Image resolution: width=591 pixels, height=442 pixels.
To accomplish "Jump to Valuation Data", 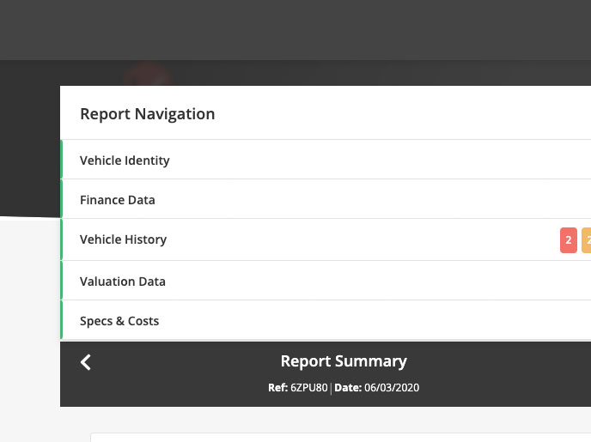I will tap(123, 282).
